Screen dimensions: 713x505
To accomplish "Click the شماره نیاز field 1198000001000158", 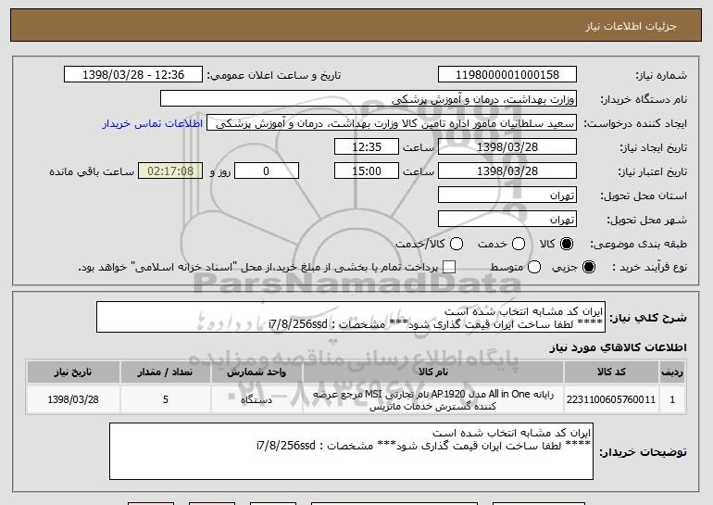I will (x=507, y=75).
